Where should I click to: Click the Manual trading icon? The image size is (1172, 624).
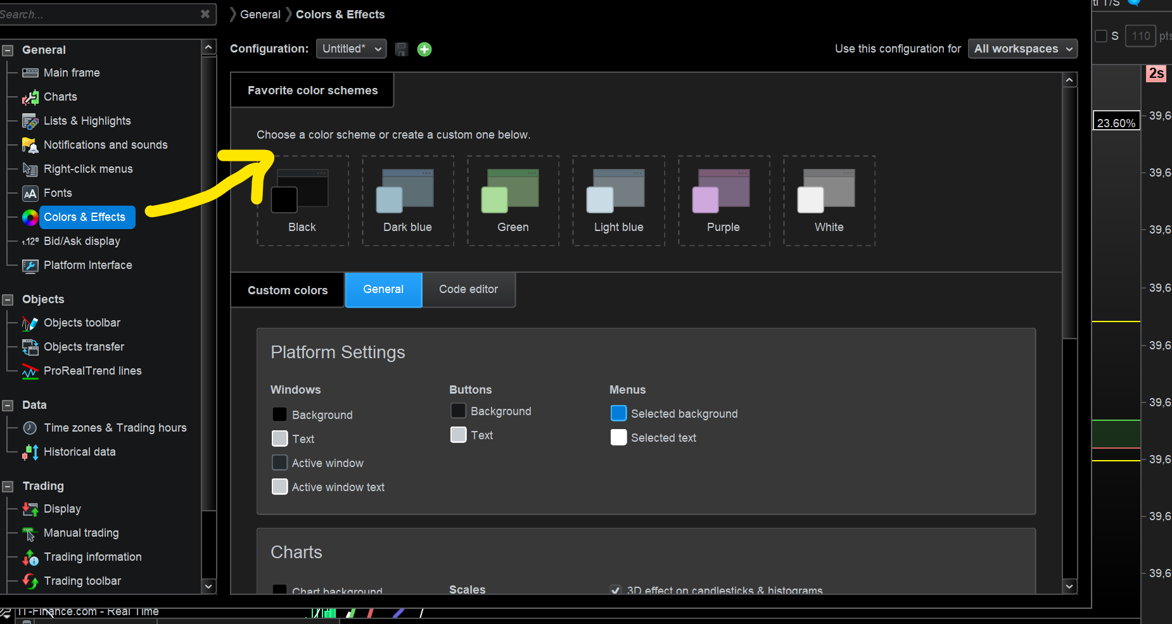[x=30, y=533]
